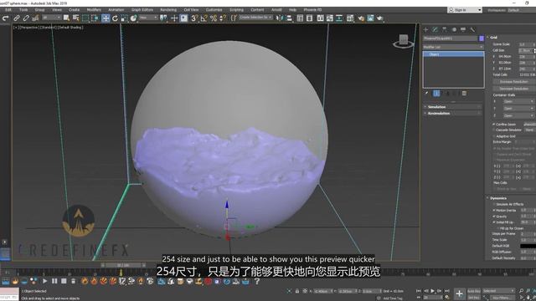Open the Modifier List dropdown
Image resolution: width=536 pixels, height=301 pixels.
click(x=453, y=47)
